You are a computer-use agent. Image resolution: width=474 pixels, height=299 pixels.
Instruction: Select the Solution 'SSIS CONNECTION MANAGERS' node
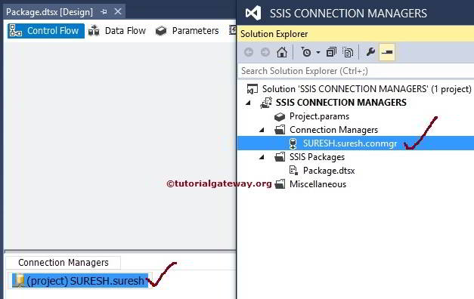click(367, 89)
